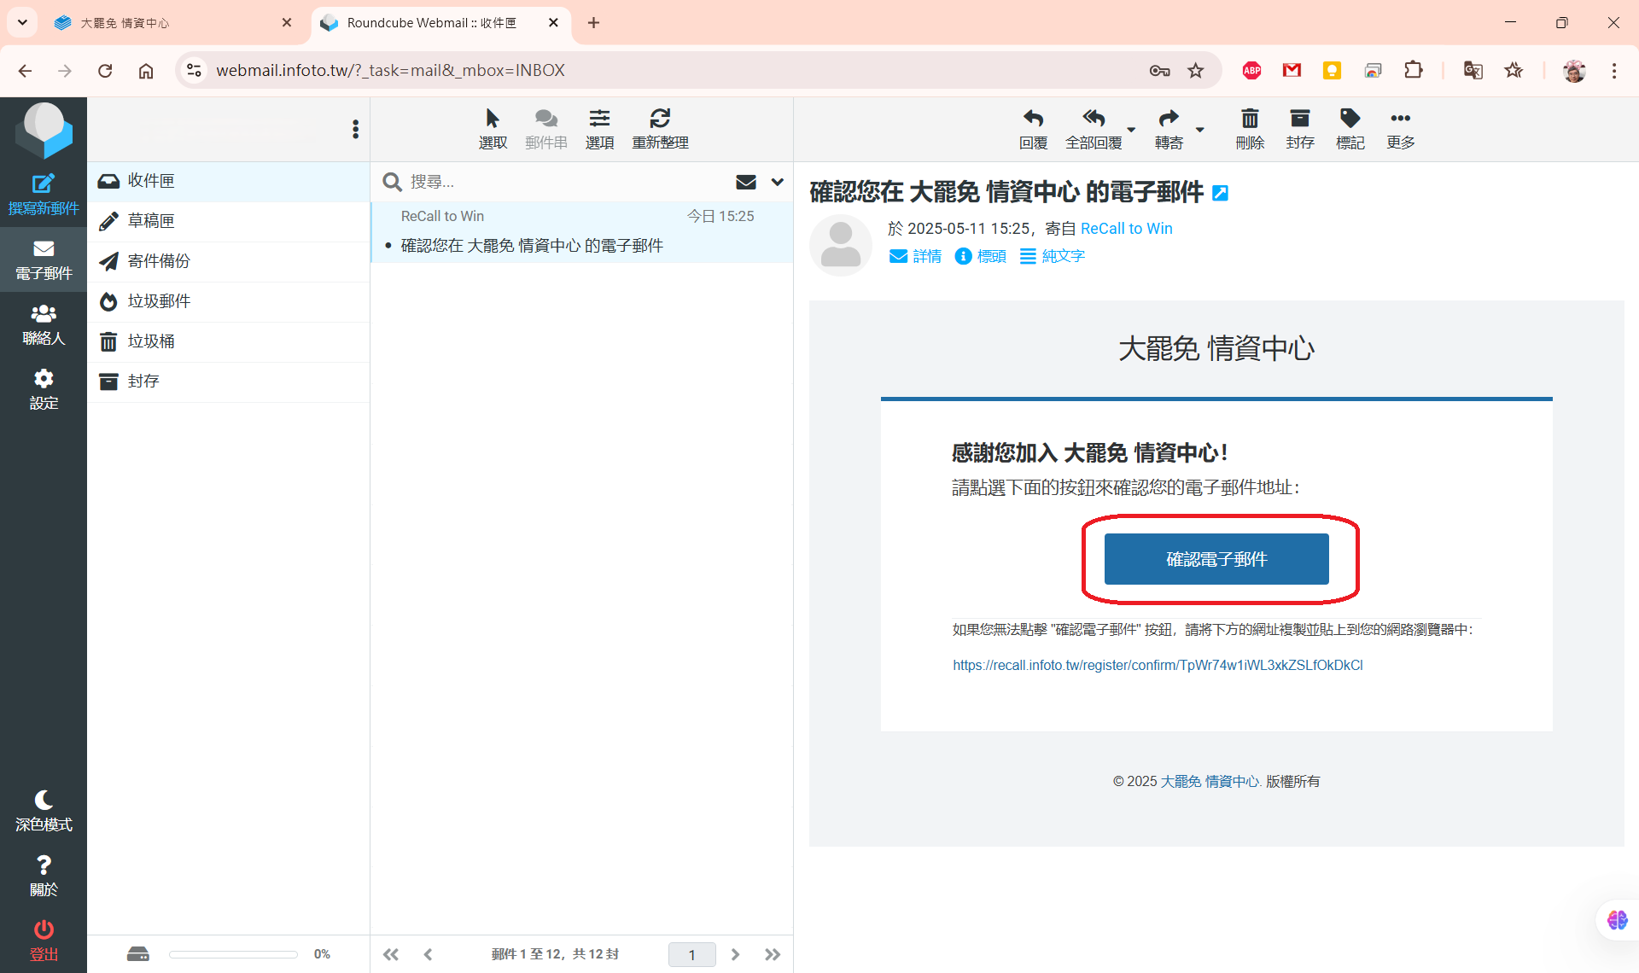Click the 確認電子郵件 confirm button

1216,559
